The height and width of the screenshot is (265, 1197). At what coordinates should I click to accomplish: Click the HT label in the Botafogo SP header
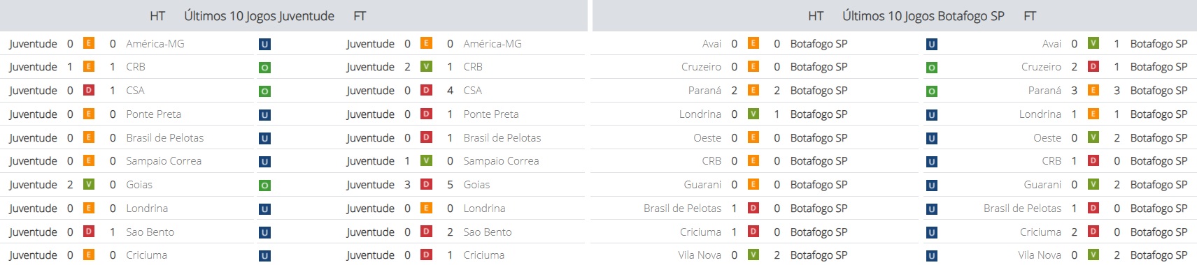[x=816, y=15]
